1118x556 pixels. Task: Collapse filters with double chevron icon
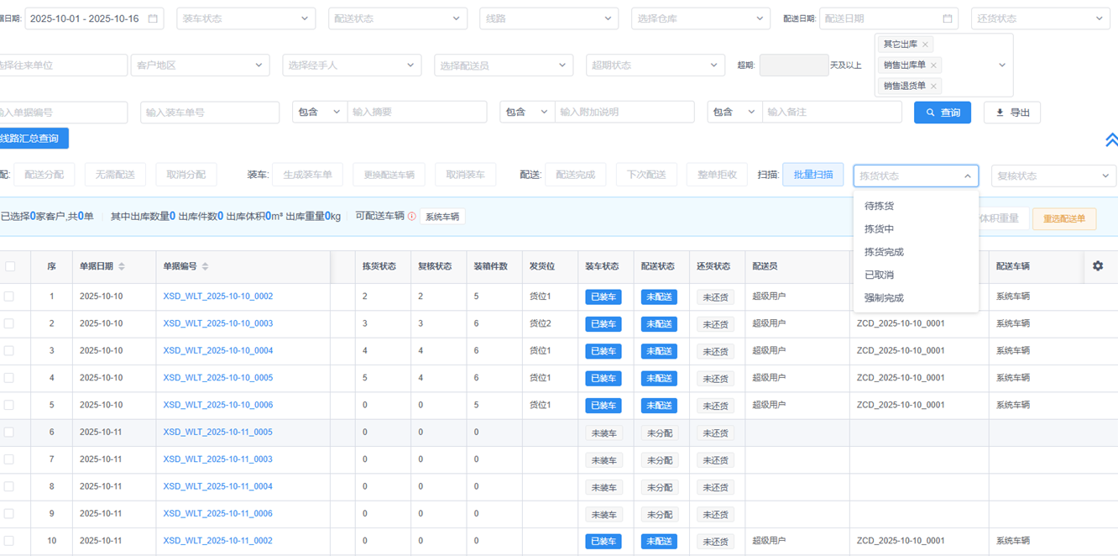[x=1110, y=140]
